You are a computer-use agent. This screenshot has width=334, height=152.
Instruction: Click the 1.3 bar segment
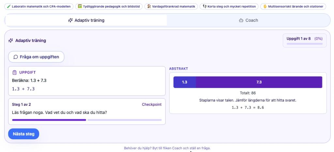185,82
